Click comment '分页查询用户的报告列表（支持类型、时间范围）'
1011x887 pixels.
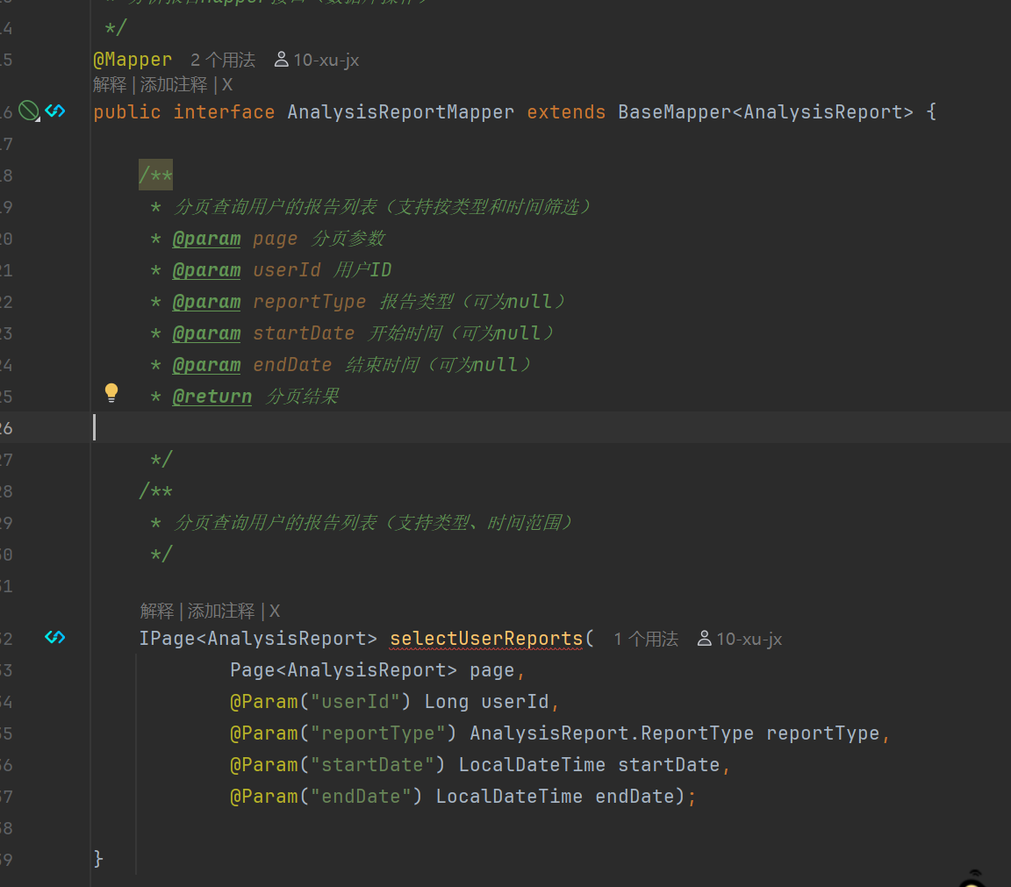coord(373,522)
